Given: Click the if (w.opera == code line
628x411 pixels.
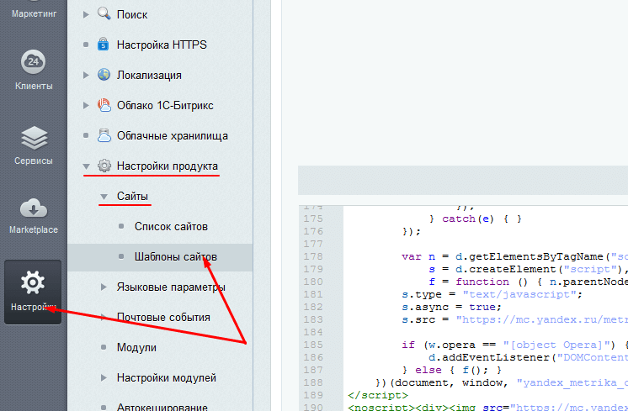Looking at the screenshot, I should pyautogui.click(x=514, y=345).
